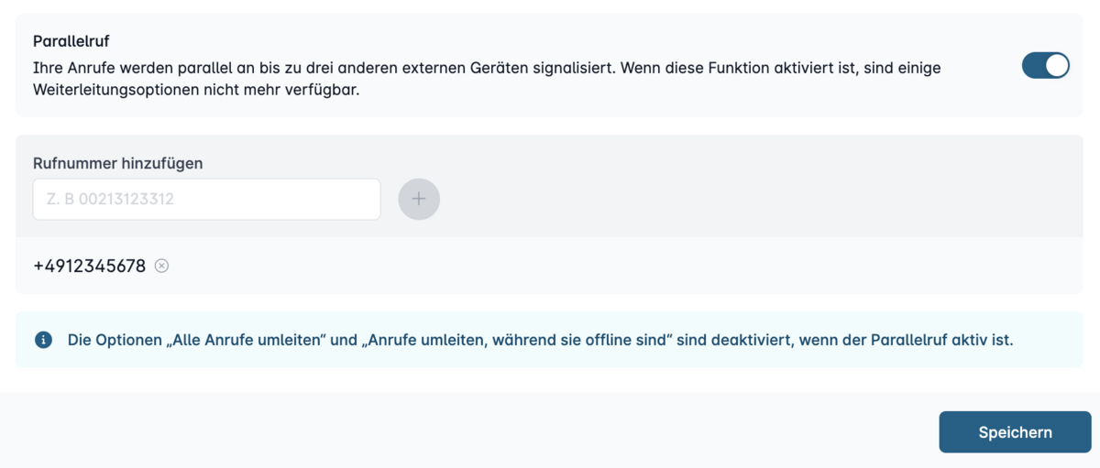Click the info icon in the notice banner

click(x=43, y=340)
